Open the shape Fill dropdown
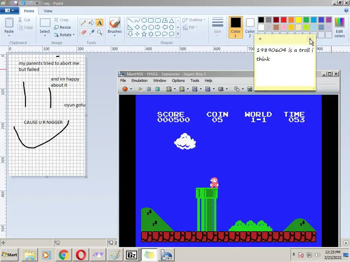The height and width of the screenshot is (262, 350). coord(197,27)
